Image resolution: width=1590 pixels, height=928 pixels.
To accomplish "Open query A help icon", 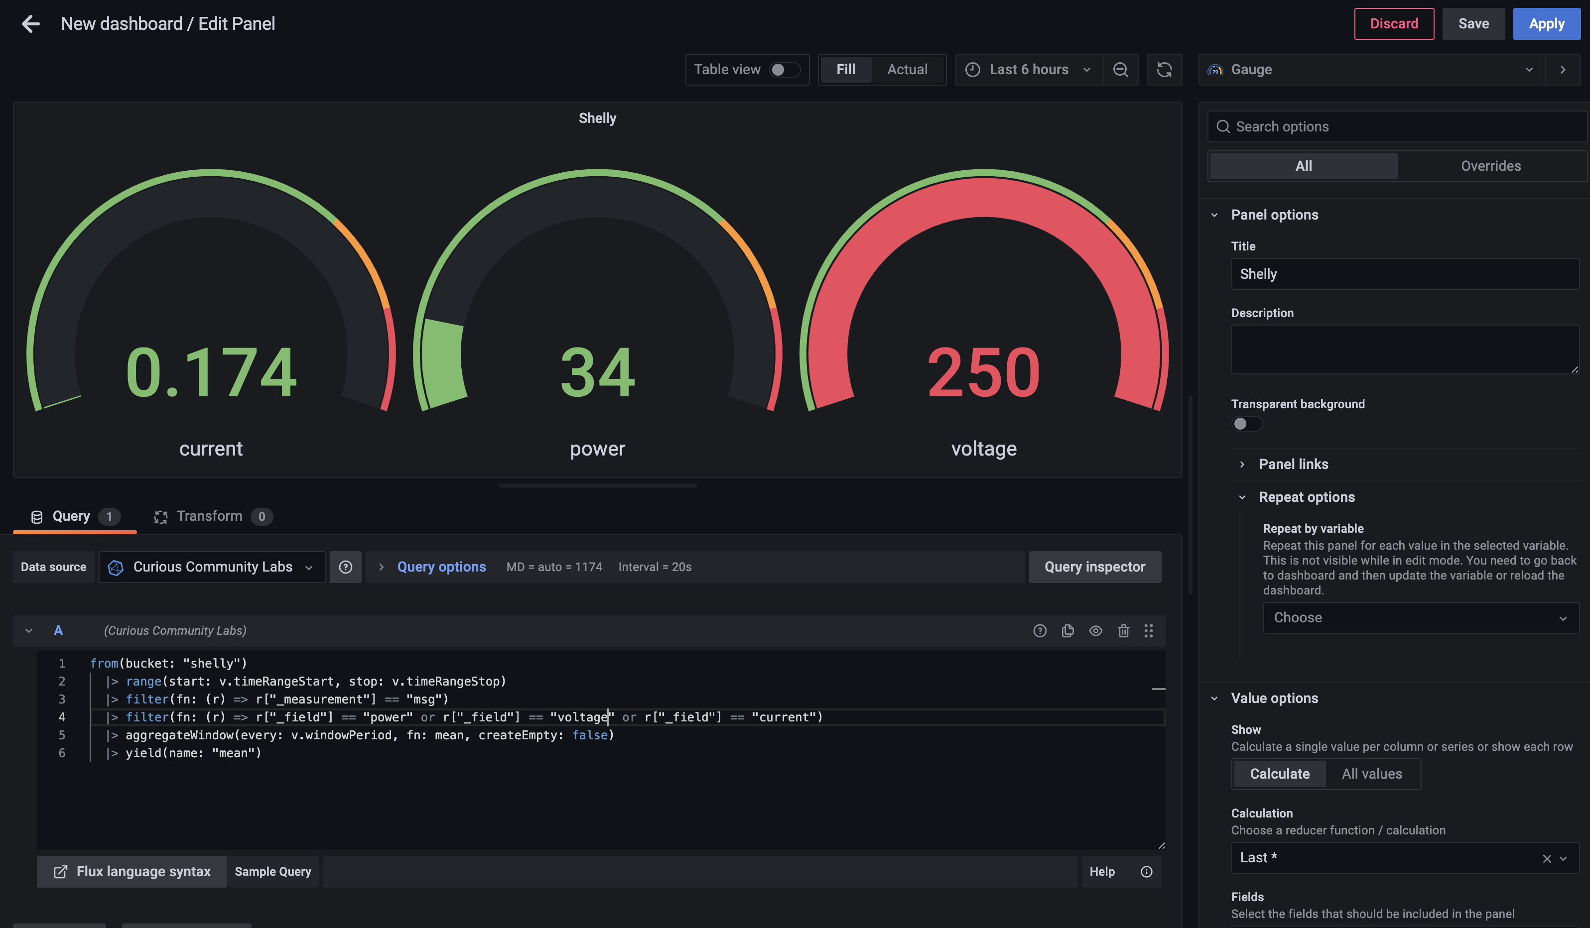I will 1041,630.
